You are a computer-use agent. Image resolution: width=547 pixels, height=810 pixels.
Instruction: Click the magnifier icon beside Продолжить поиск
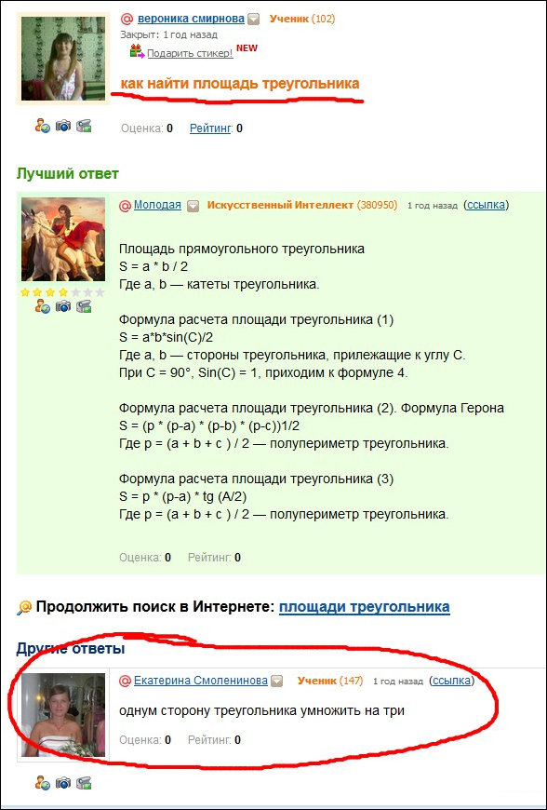click(24, 607)
